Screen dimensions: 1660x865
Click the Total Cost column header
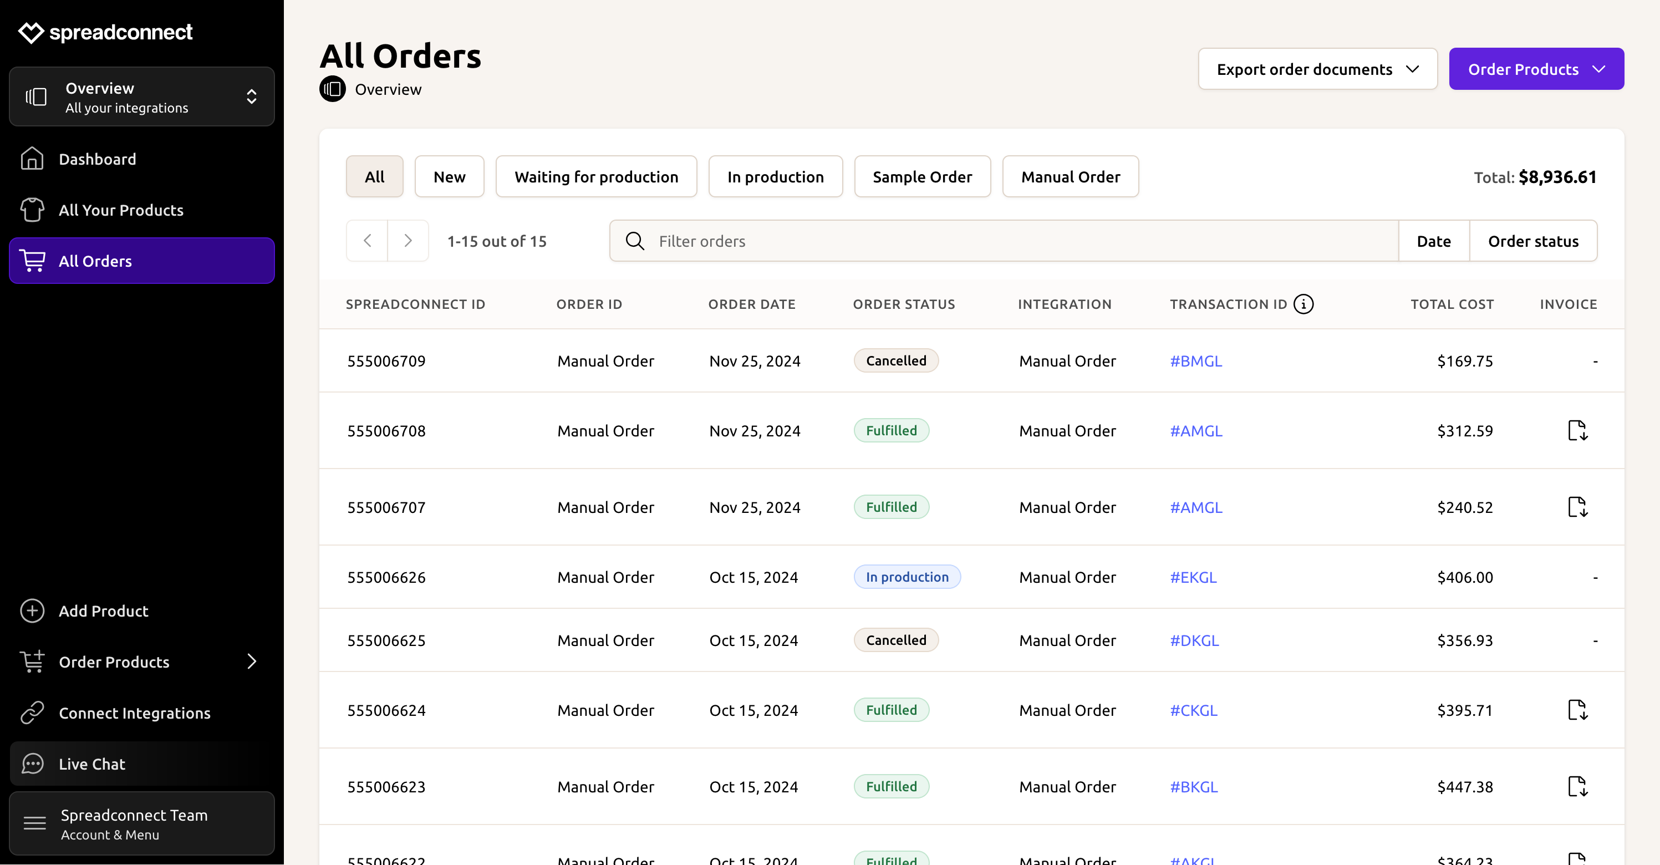tap(1452, 304)
